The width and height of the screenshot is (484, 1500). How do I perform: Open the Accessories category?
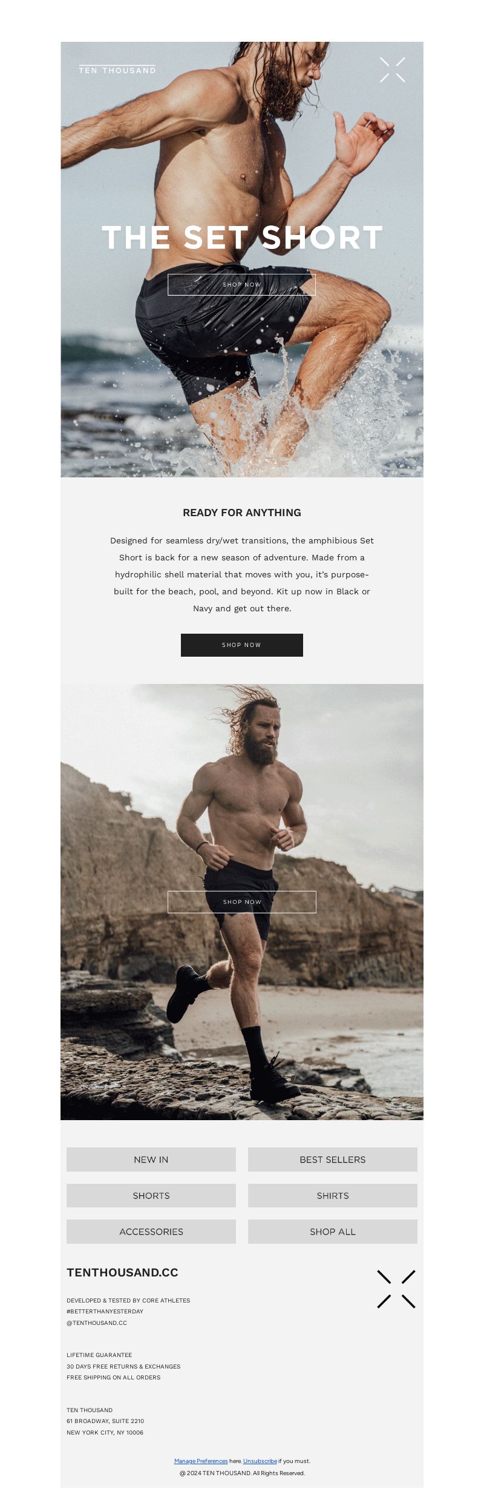tap(151, 1232)
